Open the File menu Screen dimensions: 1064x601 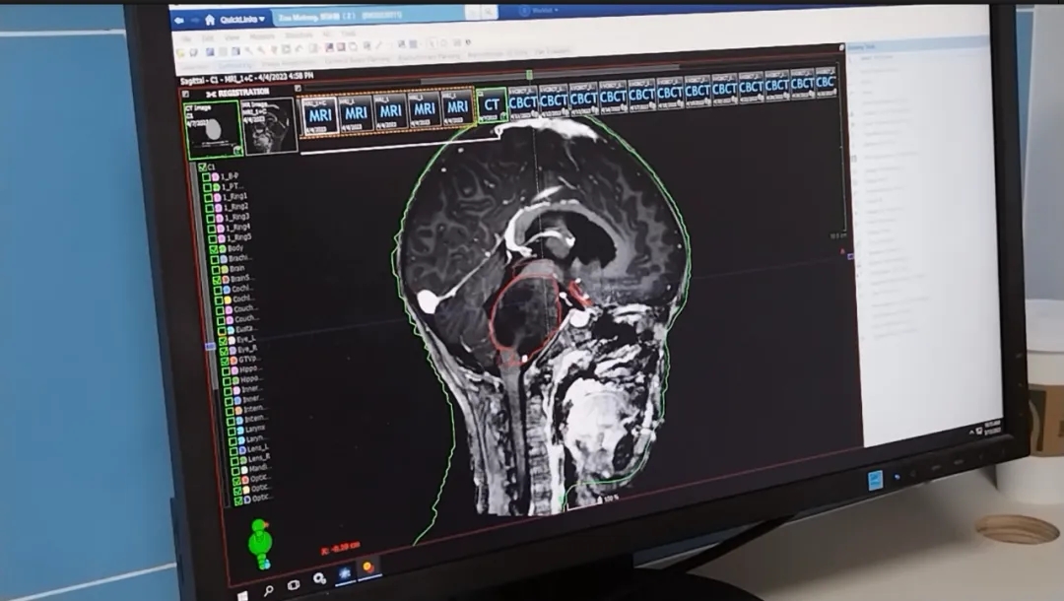click(181, 37)
